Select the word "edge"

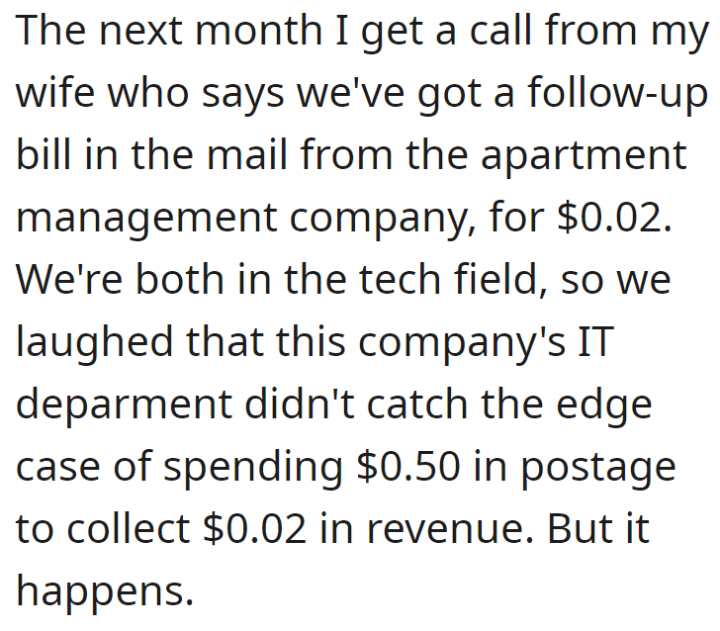pos(604,407)
